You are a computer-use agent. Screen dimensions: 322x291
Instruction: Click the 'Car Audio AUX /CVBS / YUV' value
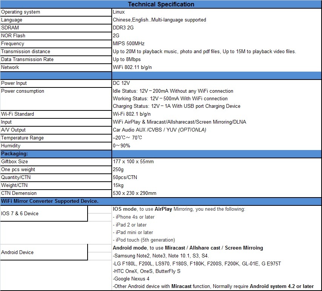click(x=159, y=130)
